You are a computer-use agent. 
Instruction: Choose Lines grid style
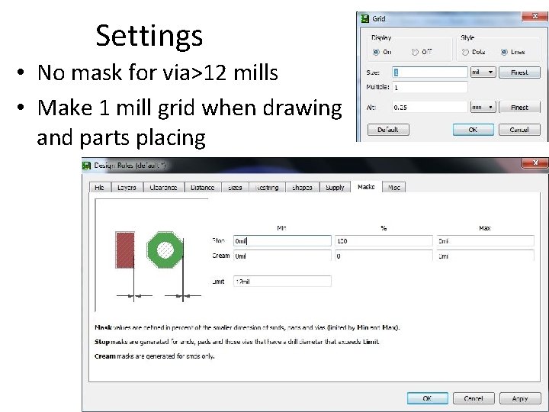(x=504, y=52)
